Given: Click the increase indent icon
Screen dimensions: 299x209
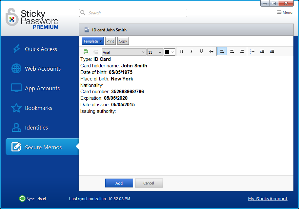Looking at the screenshot, I should click(272, 52).
